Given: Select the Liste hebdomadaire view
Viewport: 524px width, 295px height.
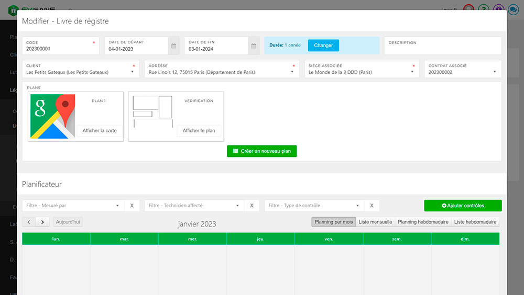Looking at the screenshot, I should (x=475, y=222).
